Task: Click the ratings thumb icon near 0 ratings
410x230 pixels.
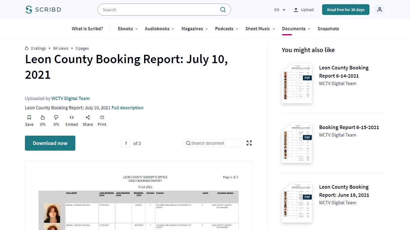Action: coord(27,48)
